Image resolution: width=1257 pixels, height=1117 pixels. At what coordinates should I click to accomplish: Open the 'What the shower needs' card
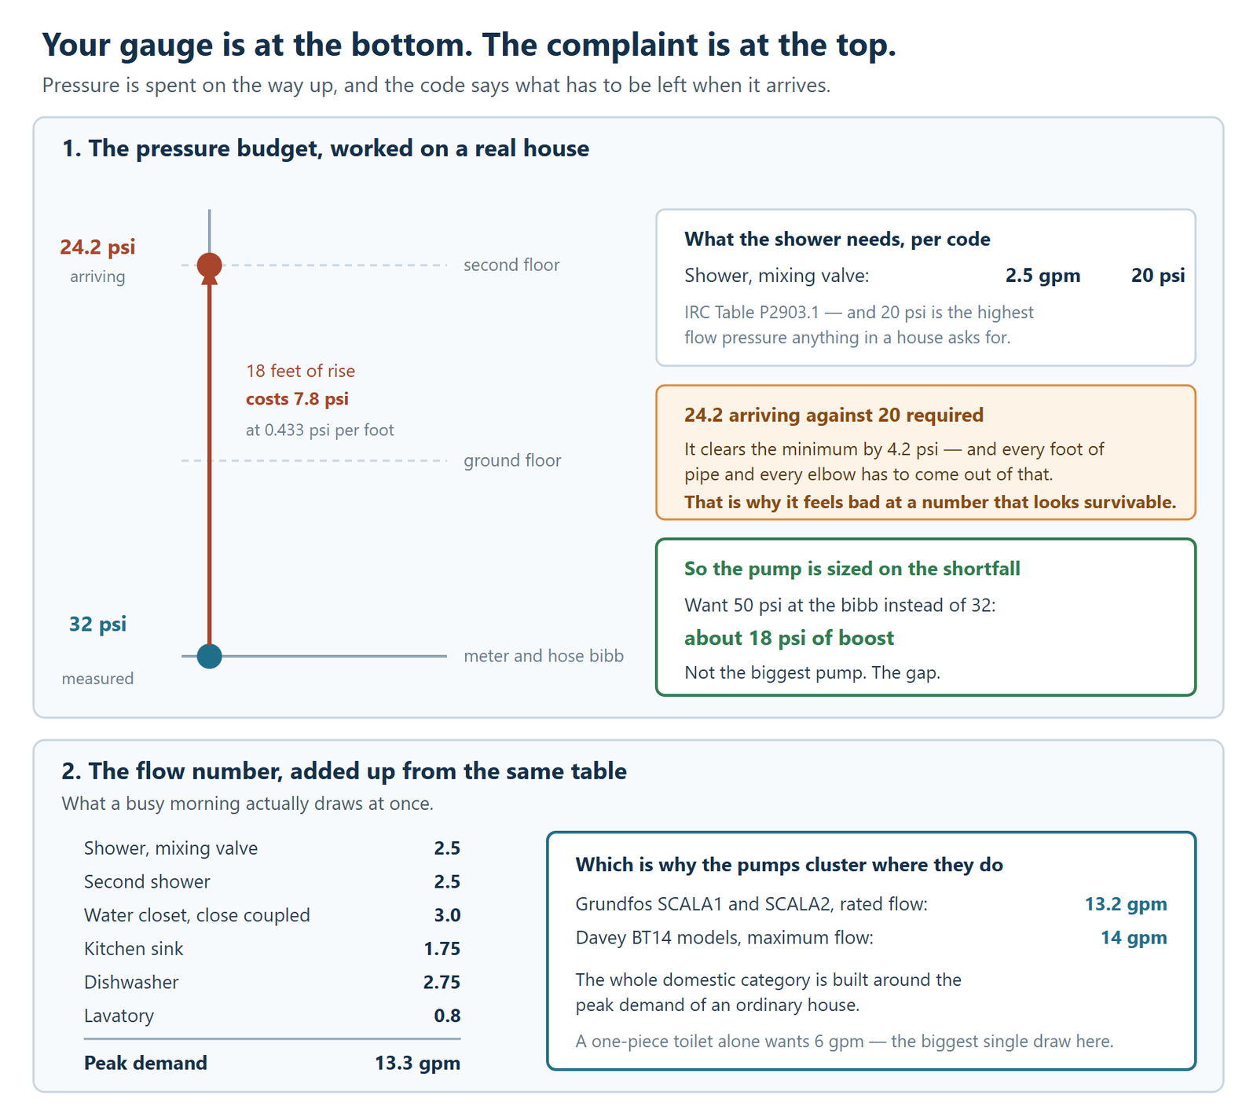point(925,287)
